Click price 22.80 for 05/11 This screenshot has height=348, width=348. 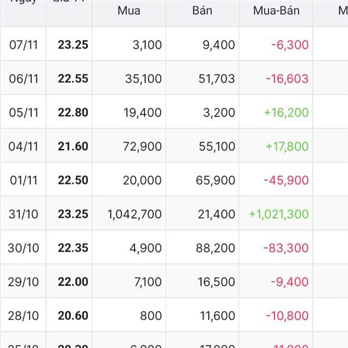point(73,113)
